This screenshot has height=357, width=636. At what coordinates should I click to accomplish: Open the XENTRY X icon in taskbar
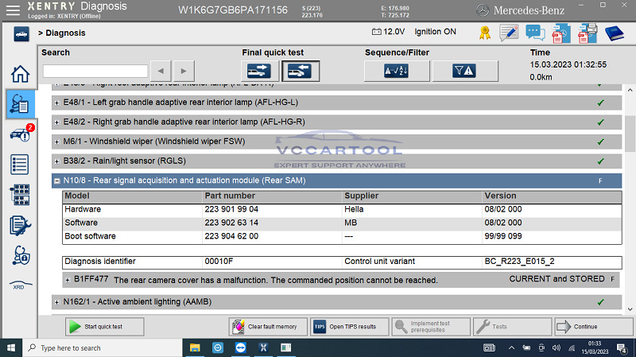click(x=263, y=348)
